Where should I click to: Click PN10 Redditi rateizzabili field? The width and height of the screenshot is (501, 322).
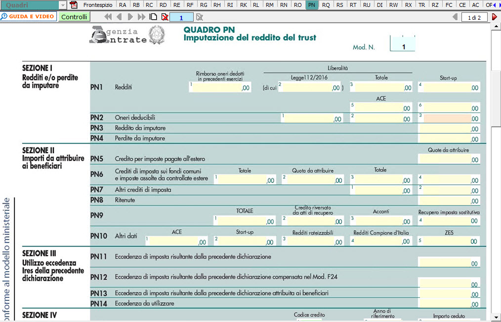pos(312,241)
